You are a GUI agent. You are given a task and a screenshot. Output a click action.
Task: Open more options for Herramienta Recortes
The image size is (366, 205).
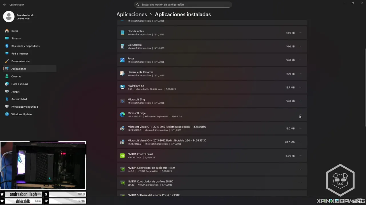(x=300, y=74)
